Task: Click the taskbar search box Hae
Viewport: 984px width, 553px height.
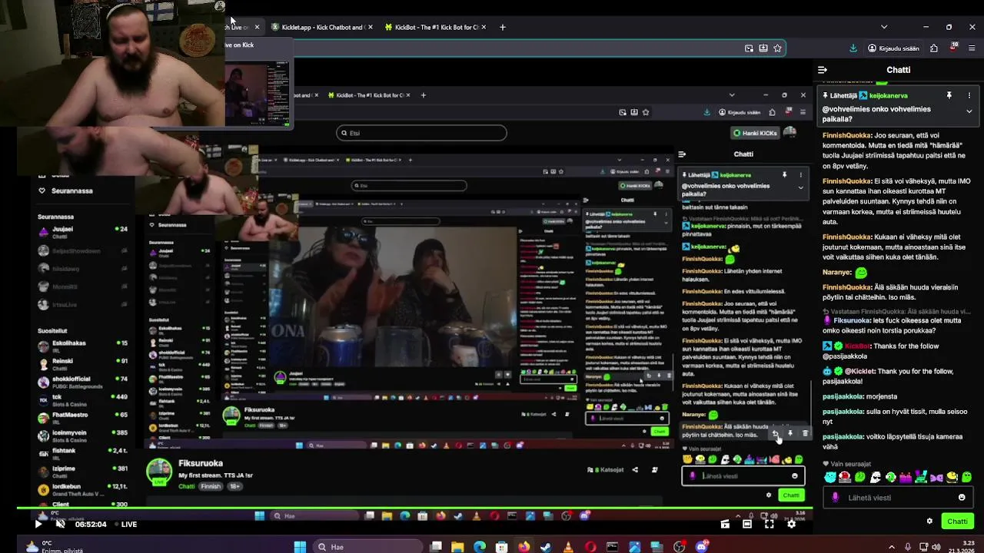Action: 367,547
